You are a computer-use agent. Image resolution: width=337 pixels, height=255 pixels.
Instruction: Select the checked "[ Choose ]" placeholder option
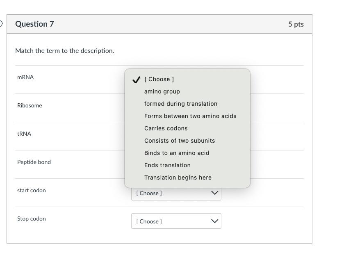187,80
